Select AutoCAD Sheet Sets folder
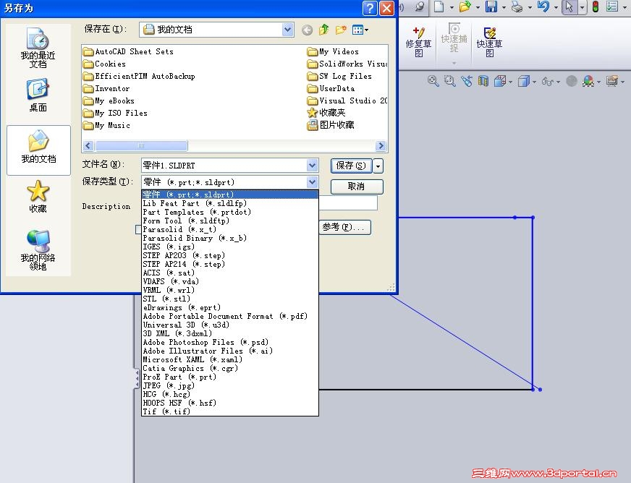The image size is (631, 483). click(x=128, y=51)
